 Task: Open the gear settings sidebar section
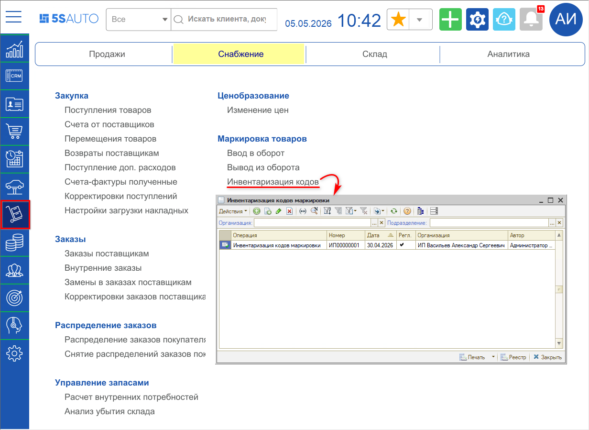pyautogui.click(x=14, y=353)
